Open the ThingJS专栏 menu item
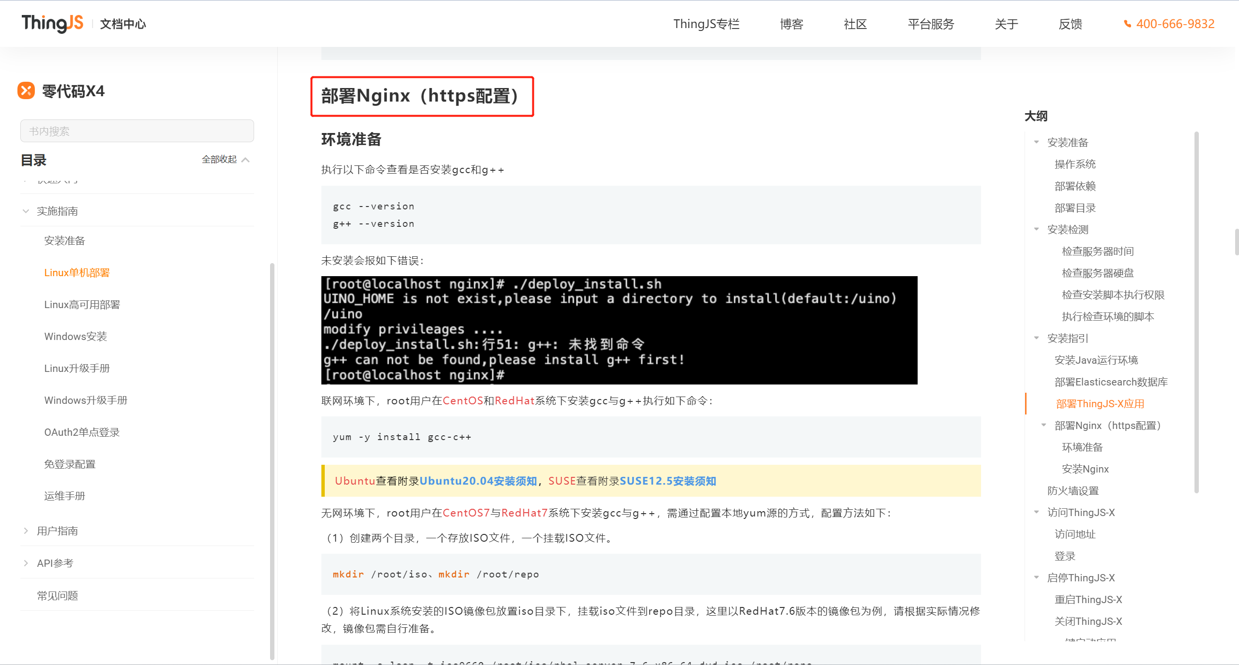 click(x=705, y=23)
